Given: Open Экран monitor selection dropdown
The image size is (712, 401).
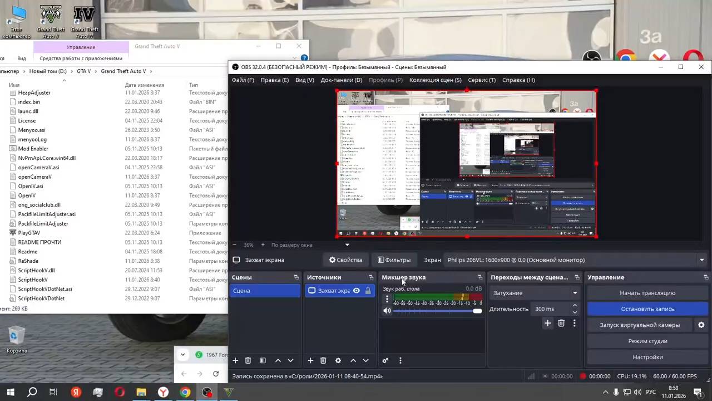Looking at the screenshot, I should 575,260.
